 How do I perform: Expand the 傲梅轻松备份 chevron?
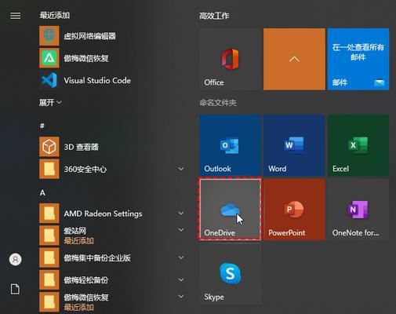[181, 279]
